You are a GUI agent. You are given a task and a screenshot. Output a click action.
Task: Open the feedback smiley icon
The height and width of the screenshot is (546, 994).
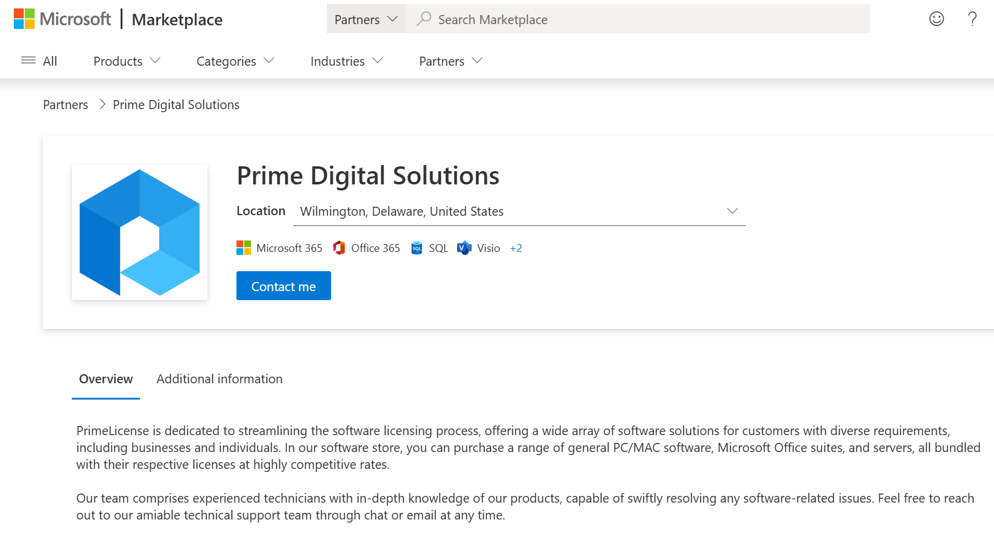coord(936,19)
